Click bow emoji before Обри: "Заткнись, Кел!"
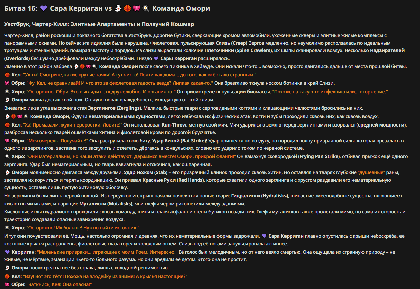The width and height of the screenshot is (420, 289). (x=7, y=285)
